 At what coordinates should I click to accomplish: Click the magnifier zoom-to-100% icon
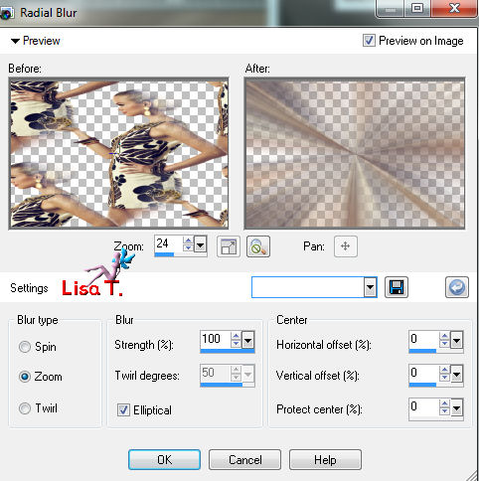pos(258,246)
